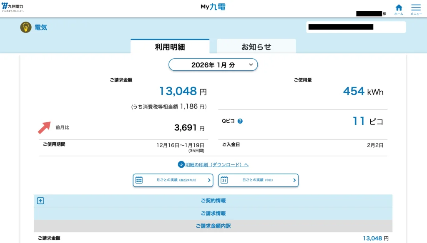Screen dimensions: 427x243
Task: Switch to the 利用明細 tab
Action: pyautogui.click(x=170, y=47)
